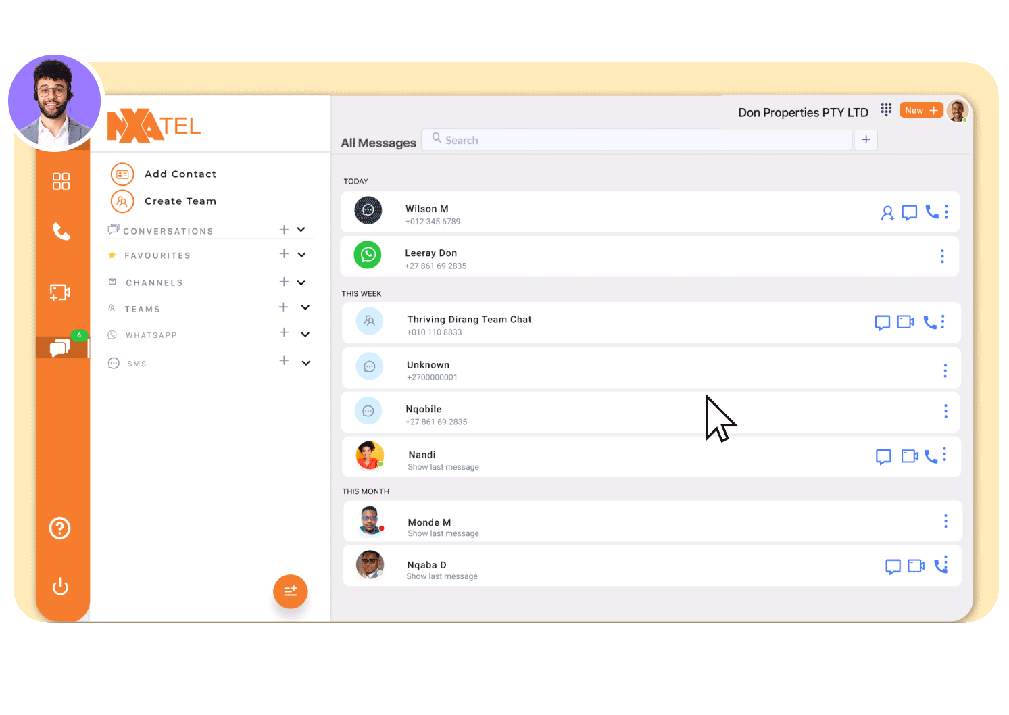Open the phone calls section in sidebar
1009x715 pixels.
pyautogui.click(x=61, y=232)
